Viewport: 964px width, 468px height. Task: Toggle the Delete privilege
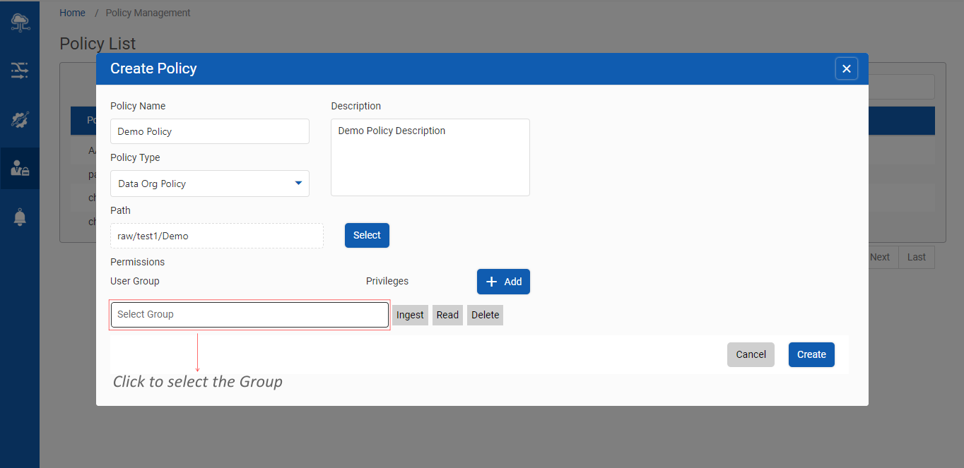[x=485, y=315]
